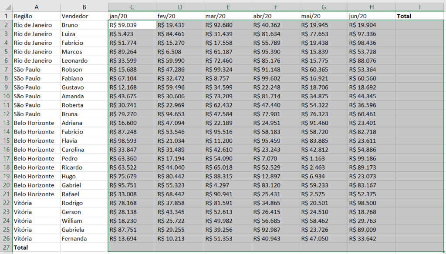Select row 13 header
The width and height of the screenshot is (446, 254).
pos(6,123)
